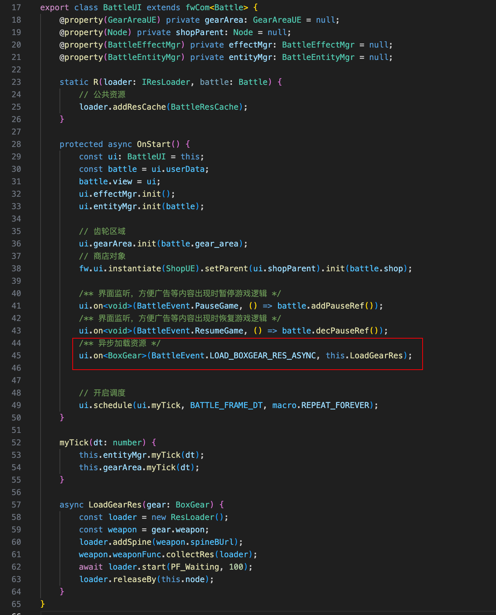The image size is (496, 615).
Task: Click the 'addPauseRef' call
Action: (337, 306)
